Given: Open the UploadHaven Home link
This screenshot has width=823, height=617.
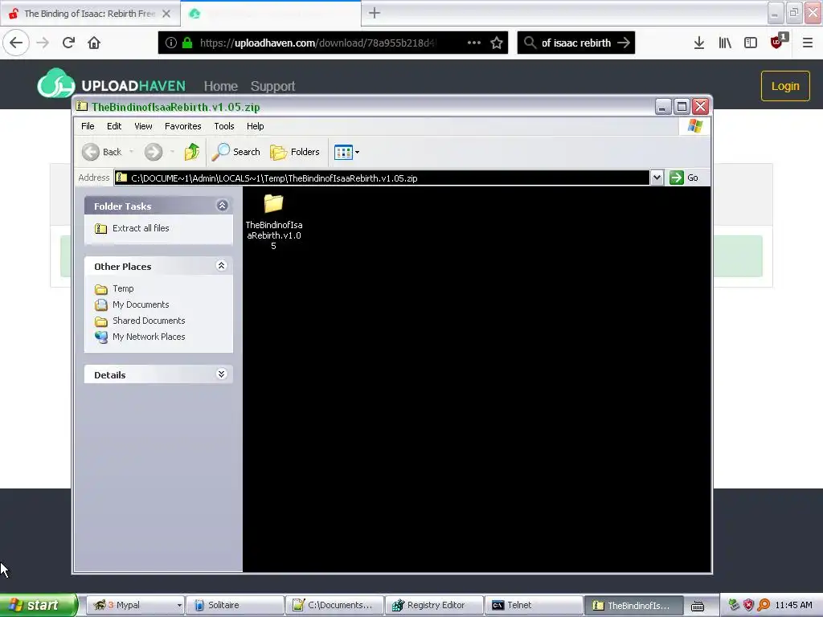Looking at the screenshot, I should point(220,86).
